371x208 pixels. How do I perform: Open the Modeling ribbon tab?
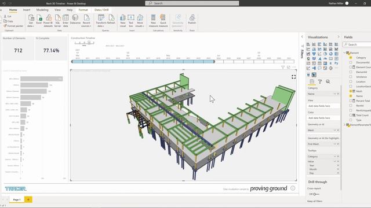(x=42, y=10)
